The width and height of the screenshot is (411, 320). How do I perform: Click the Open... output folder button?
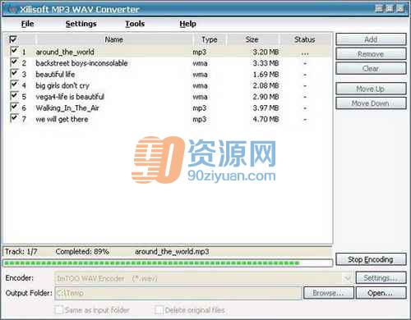(x=381, y=293)
